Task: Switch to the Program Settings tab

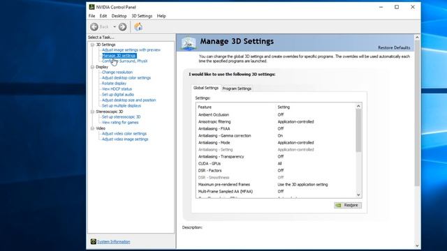Action: pyautogui.click(x=237, y=89)
